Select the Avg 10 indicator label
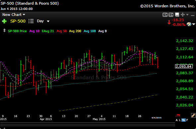 (34, 31)
